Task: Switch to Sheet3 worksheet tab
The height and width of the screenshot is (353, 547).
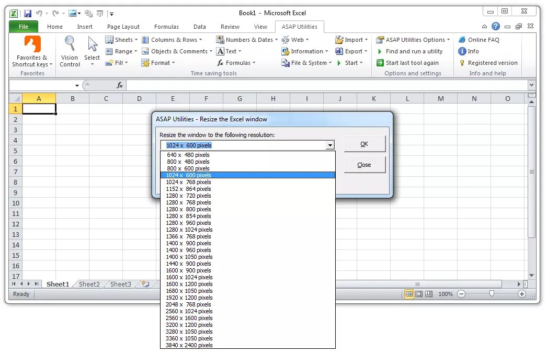Action: [x=120, y=284]
